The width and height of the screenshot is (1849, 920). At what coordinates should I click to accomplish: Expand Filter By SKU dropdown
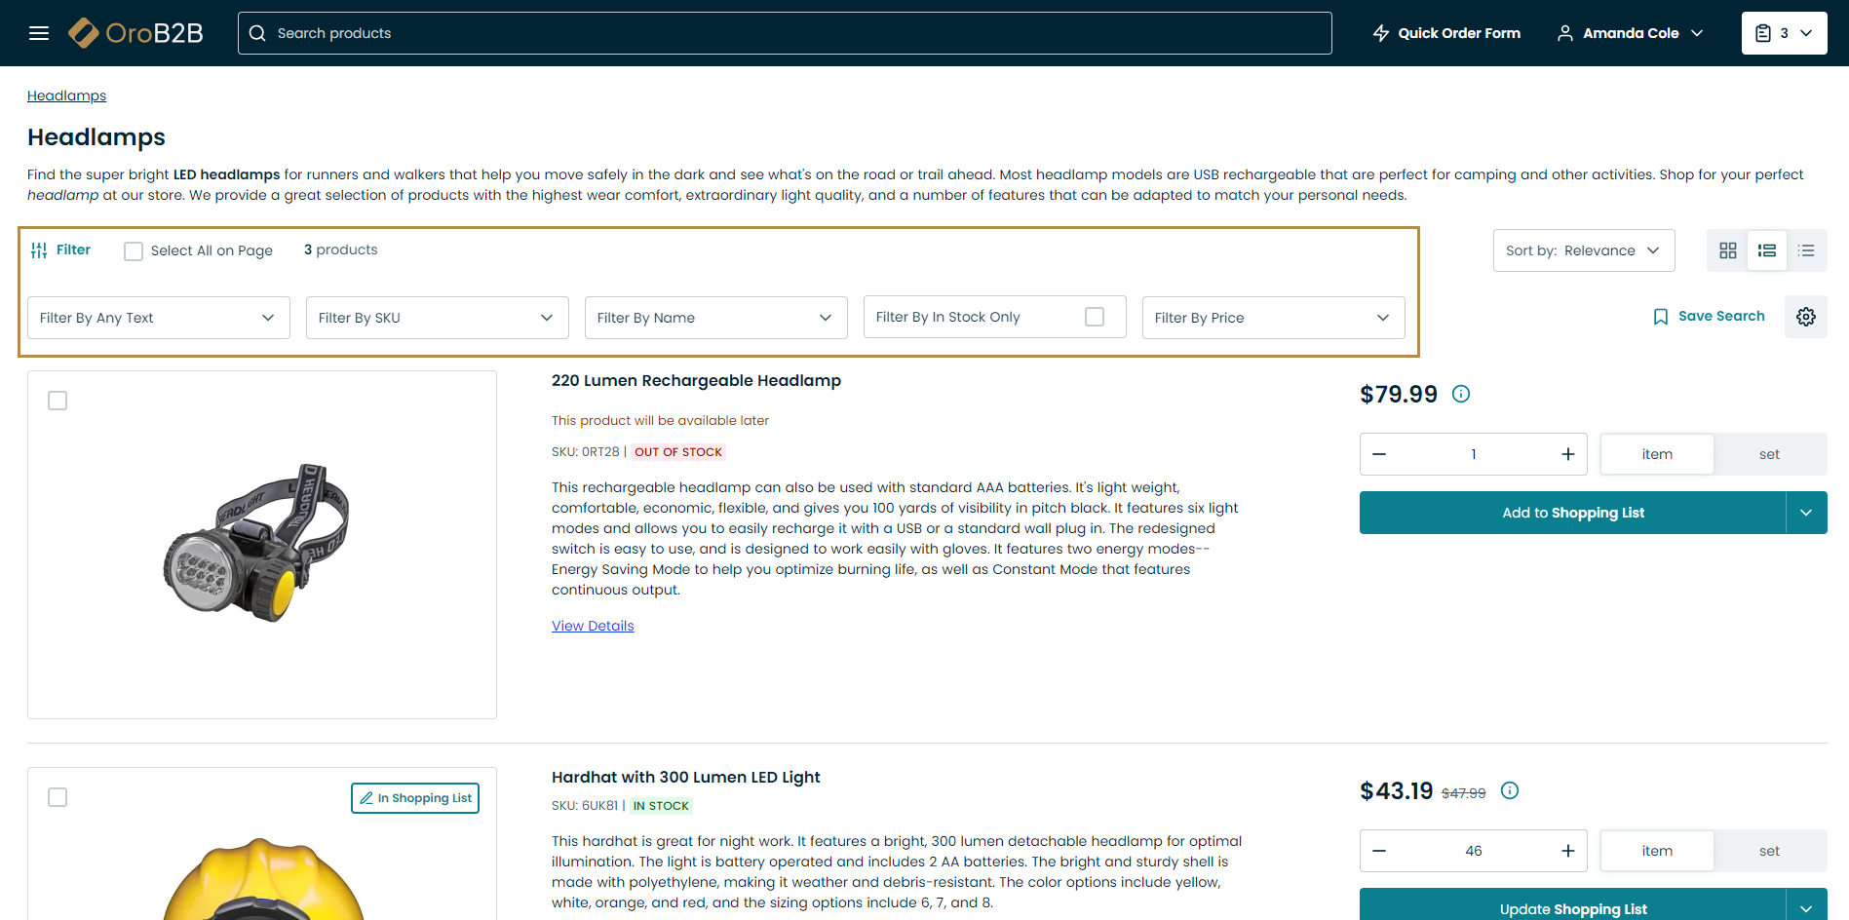[x=437, y=318]
